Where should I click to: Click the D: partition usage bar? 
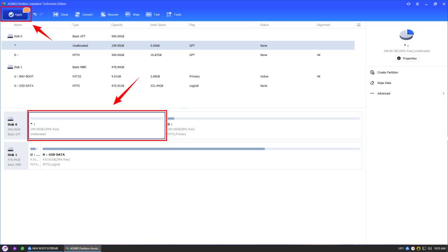click(x=263, y=119)
